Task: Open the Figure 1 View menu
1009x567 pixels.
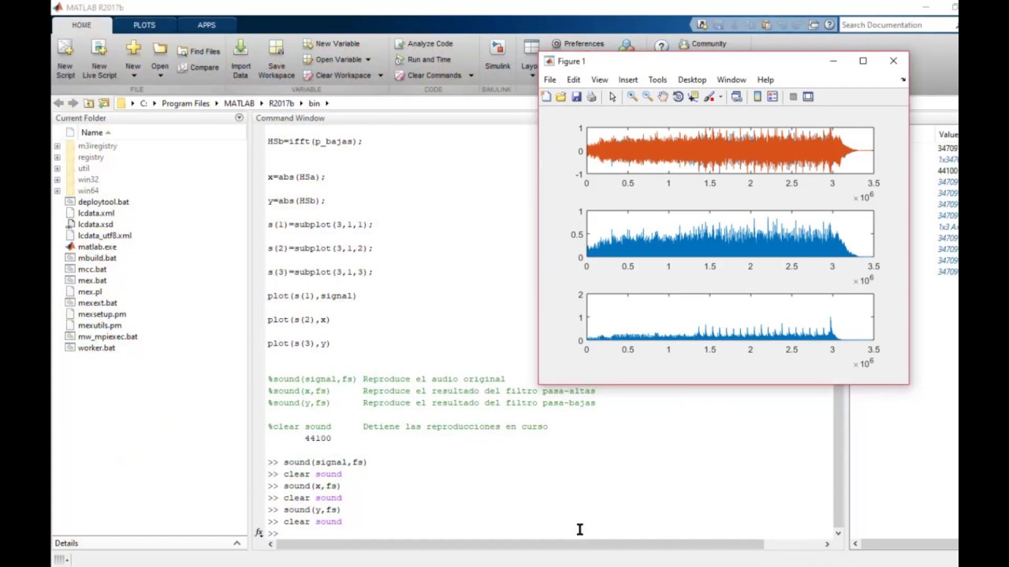Action: (x=600, y=80)
